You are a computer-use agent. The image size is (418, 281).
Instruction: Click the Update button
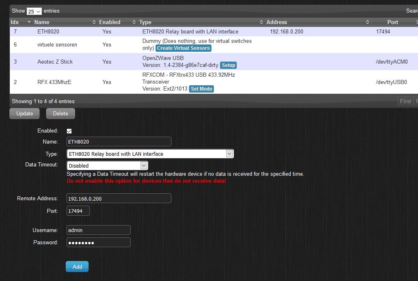click(24, 113)
